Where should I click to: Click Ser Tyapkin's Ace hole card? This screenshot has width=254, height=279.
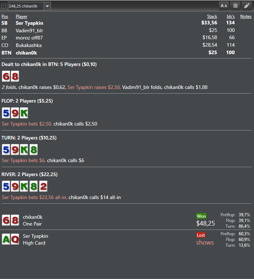coord(6,239)
